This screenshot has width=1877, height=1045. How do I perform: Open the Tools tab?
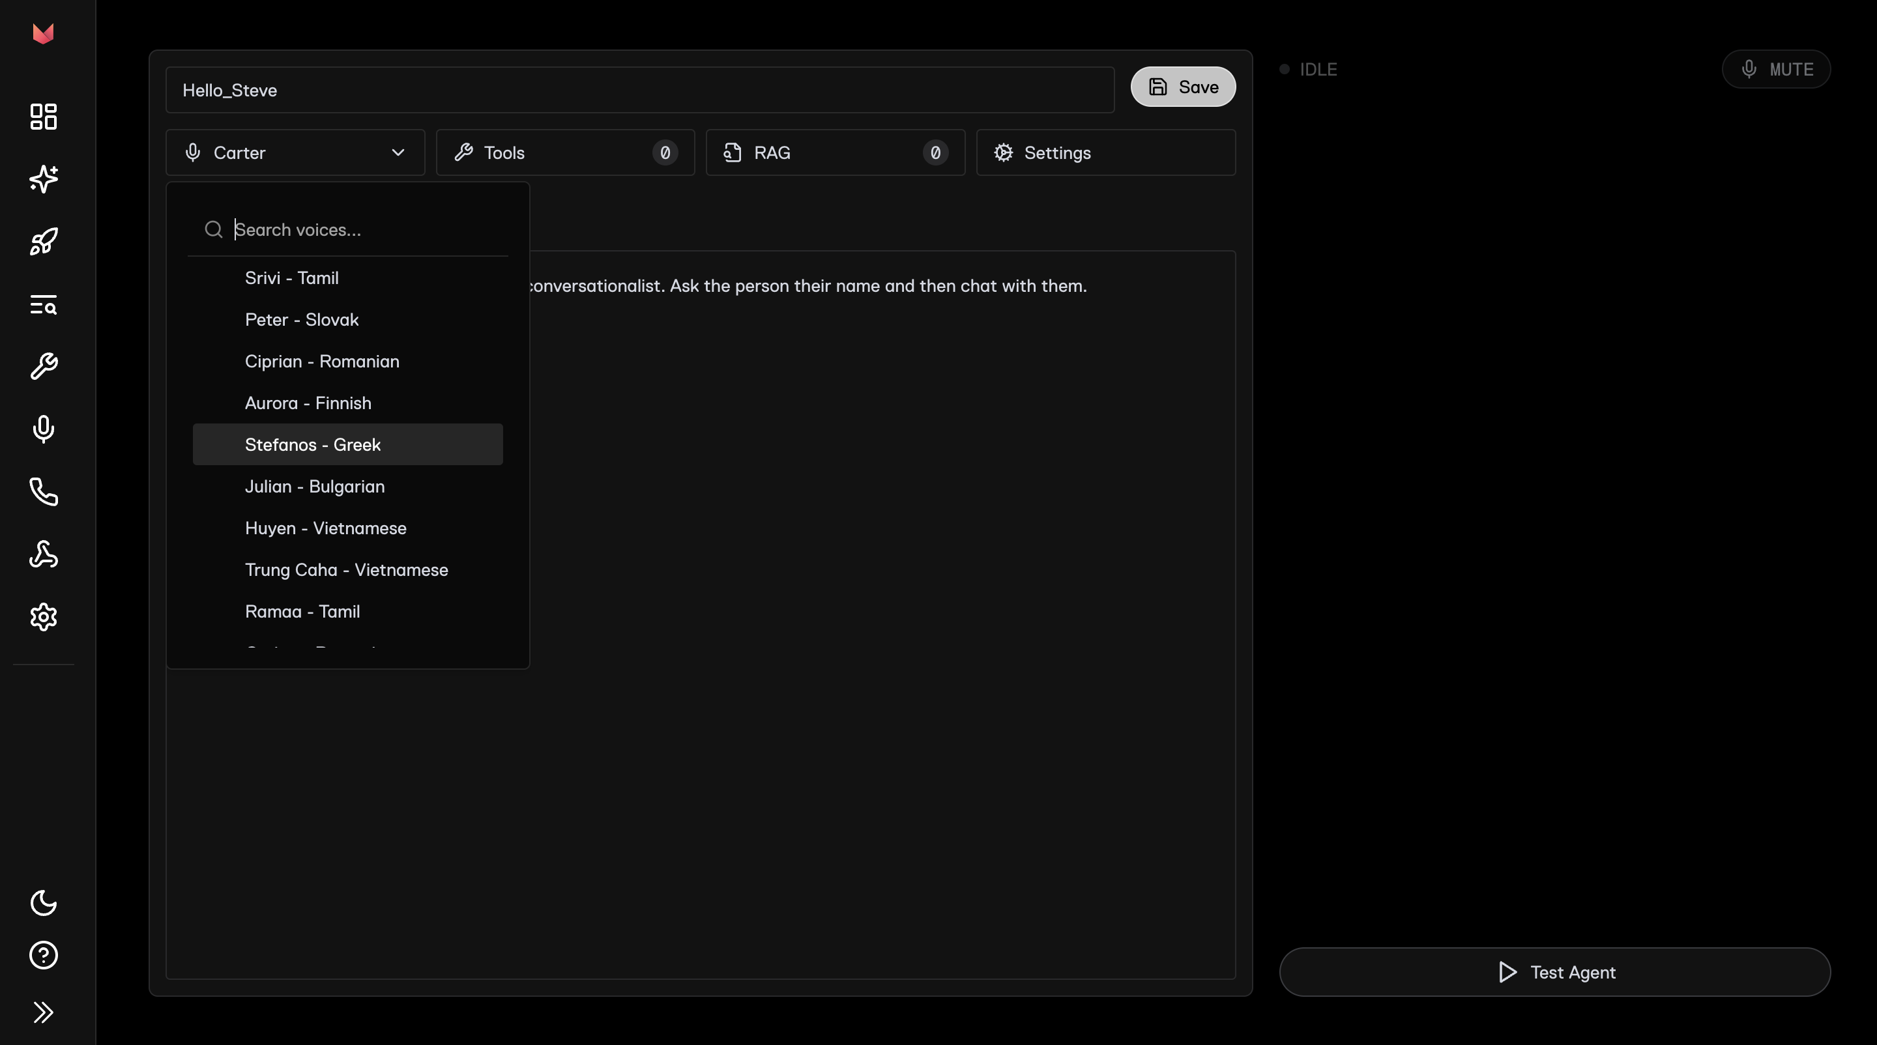[x=564, y=153]
